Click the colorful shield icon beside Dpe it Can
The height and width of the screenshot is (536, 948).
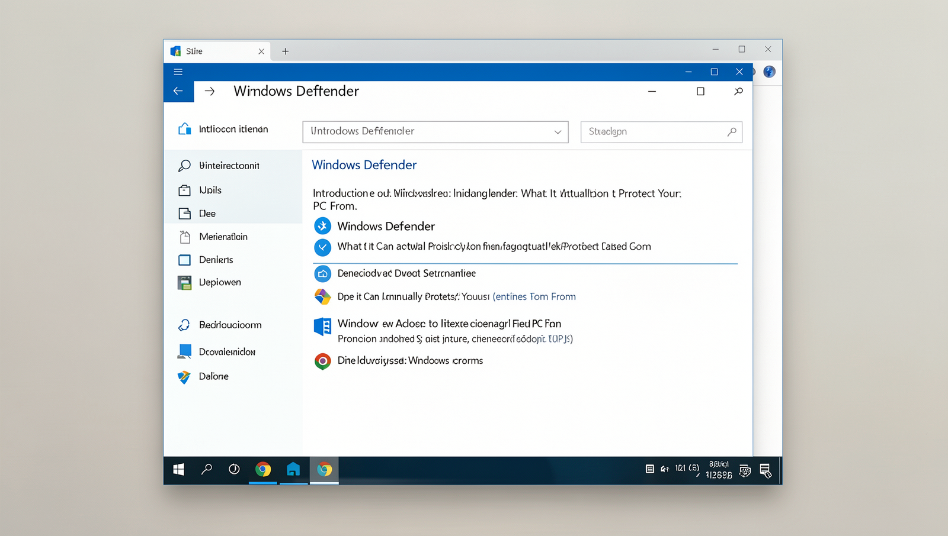(322, 296)
